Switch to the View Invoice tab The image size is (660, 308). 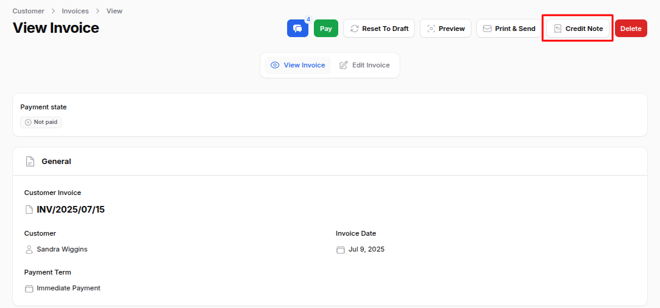coord(297,65)
